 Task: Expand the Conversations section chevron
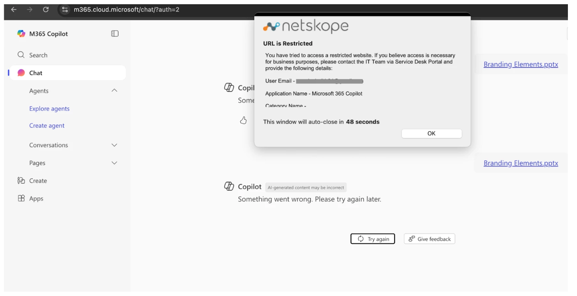(114, 145)
